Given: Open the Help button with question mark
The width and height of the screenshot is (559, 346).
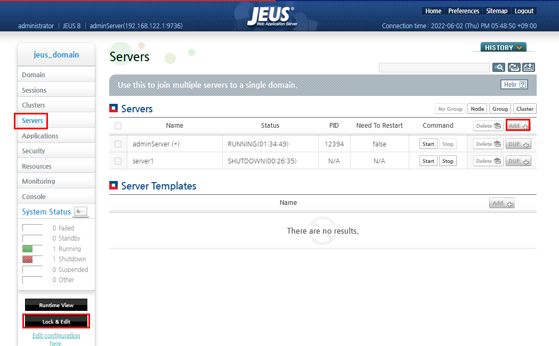Looking at the screenshot, I should 514,84.
